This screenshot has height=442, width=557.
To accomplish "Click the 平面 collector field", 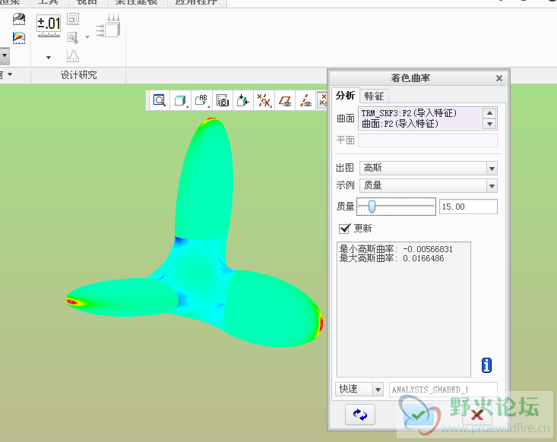I will coord(428,140).
